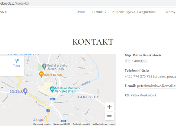Click the Městské Muzeum Ve Velké Bíteši label
Viewport: 176px width, 132px height.
click(67, 90)
